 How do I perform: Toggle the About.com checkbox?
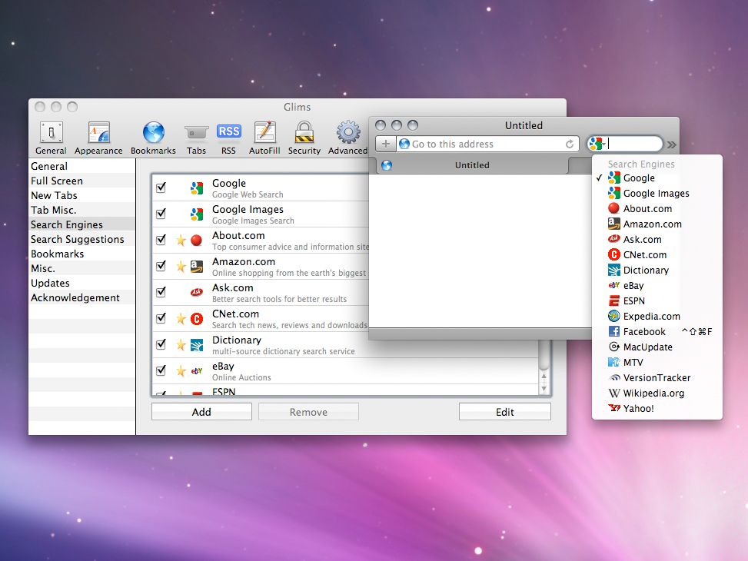click(161, 240)
